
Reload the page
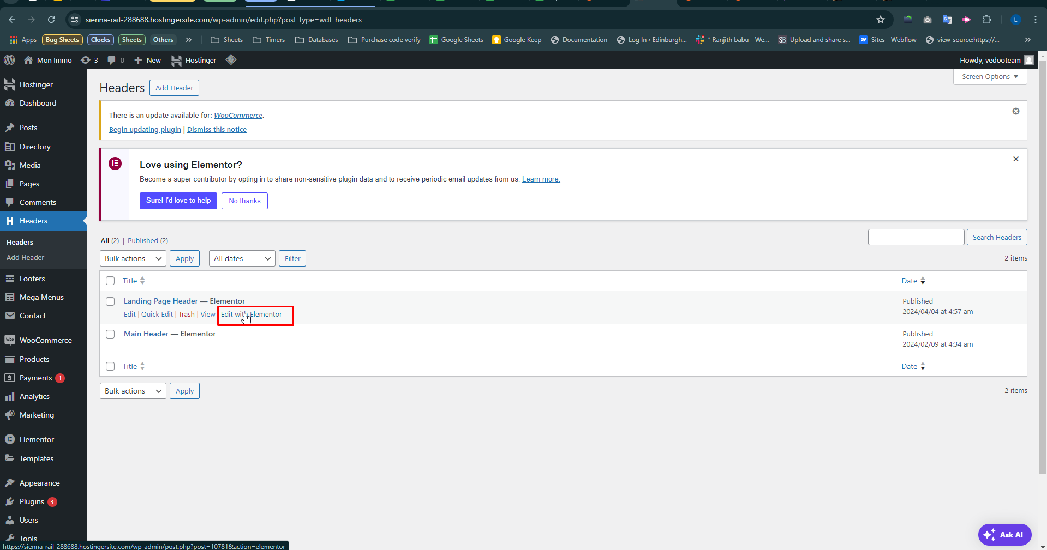51,20
